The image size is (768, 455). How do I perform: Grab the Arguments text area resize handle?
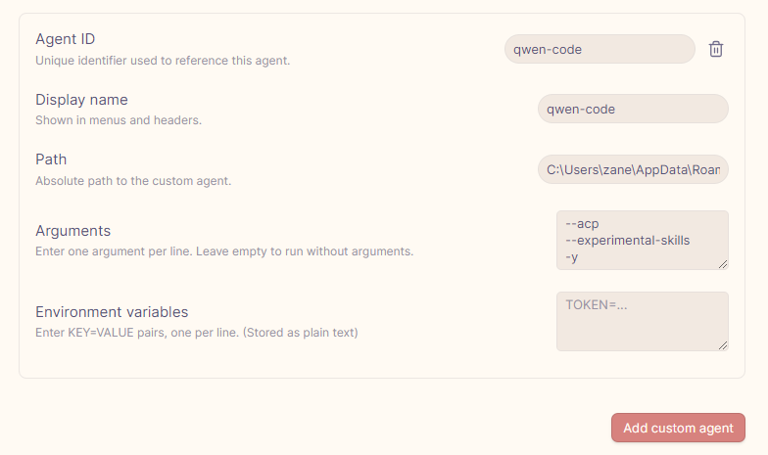(x=723, y=263)
